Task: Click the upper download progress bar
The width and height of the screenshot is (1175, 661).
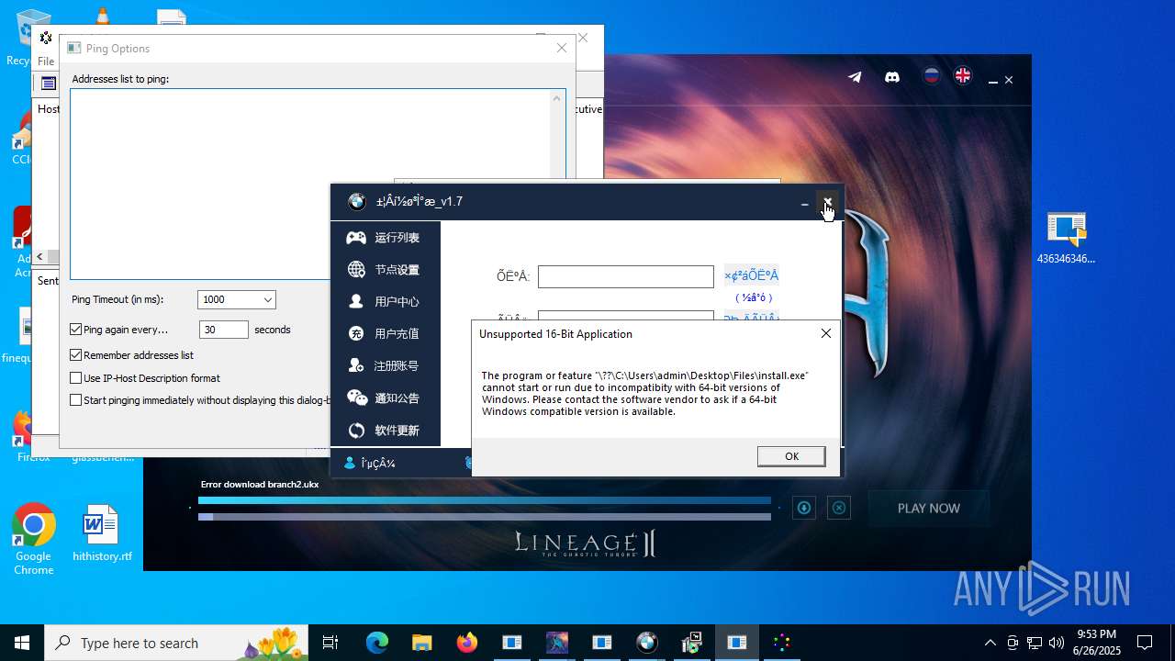Action: click(x=485, y=501)
